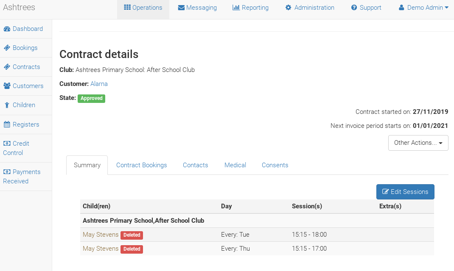Click the Dashboard gauge icon in sidebar
Screen dimensions: 454x271
[x=7, y=29]
